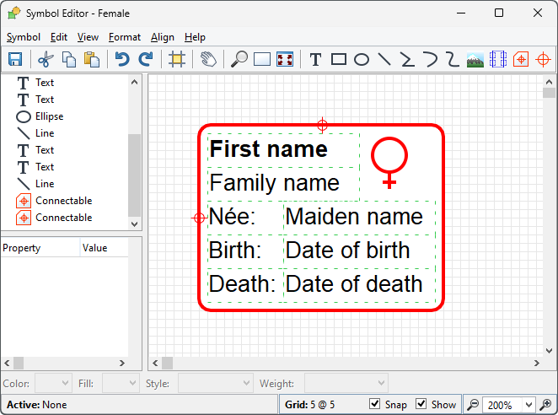Click the Save icon in the toolbar

pos(15,59)
